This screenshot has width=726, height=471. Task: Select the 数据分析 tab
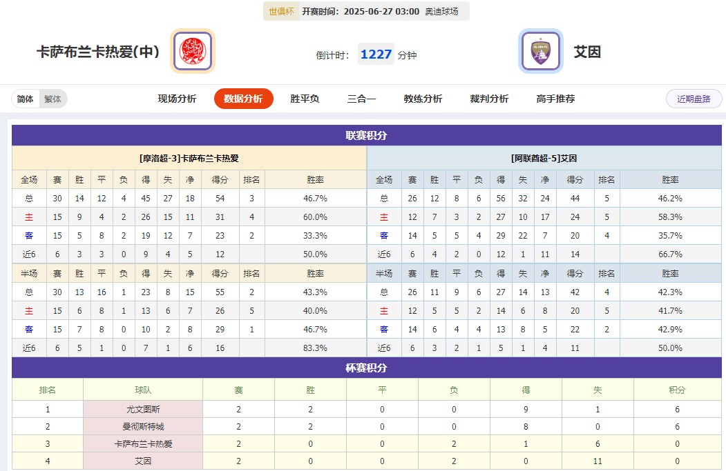(x=243, y=99)
